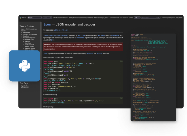Click Report a Bug in sidebar
Screen dimensions: 187x136
click(x=25, y=86)
